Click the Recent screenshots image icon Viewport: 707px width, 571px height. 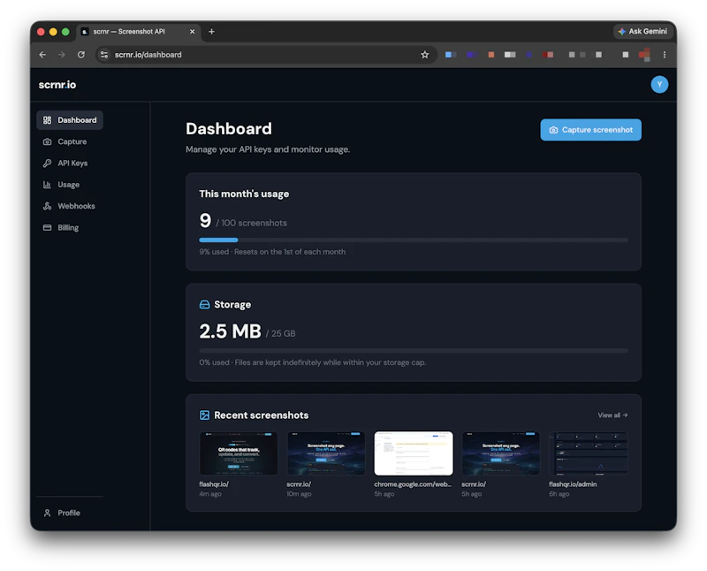(x=205, y=415)
